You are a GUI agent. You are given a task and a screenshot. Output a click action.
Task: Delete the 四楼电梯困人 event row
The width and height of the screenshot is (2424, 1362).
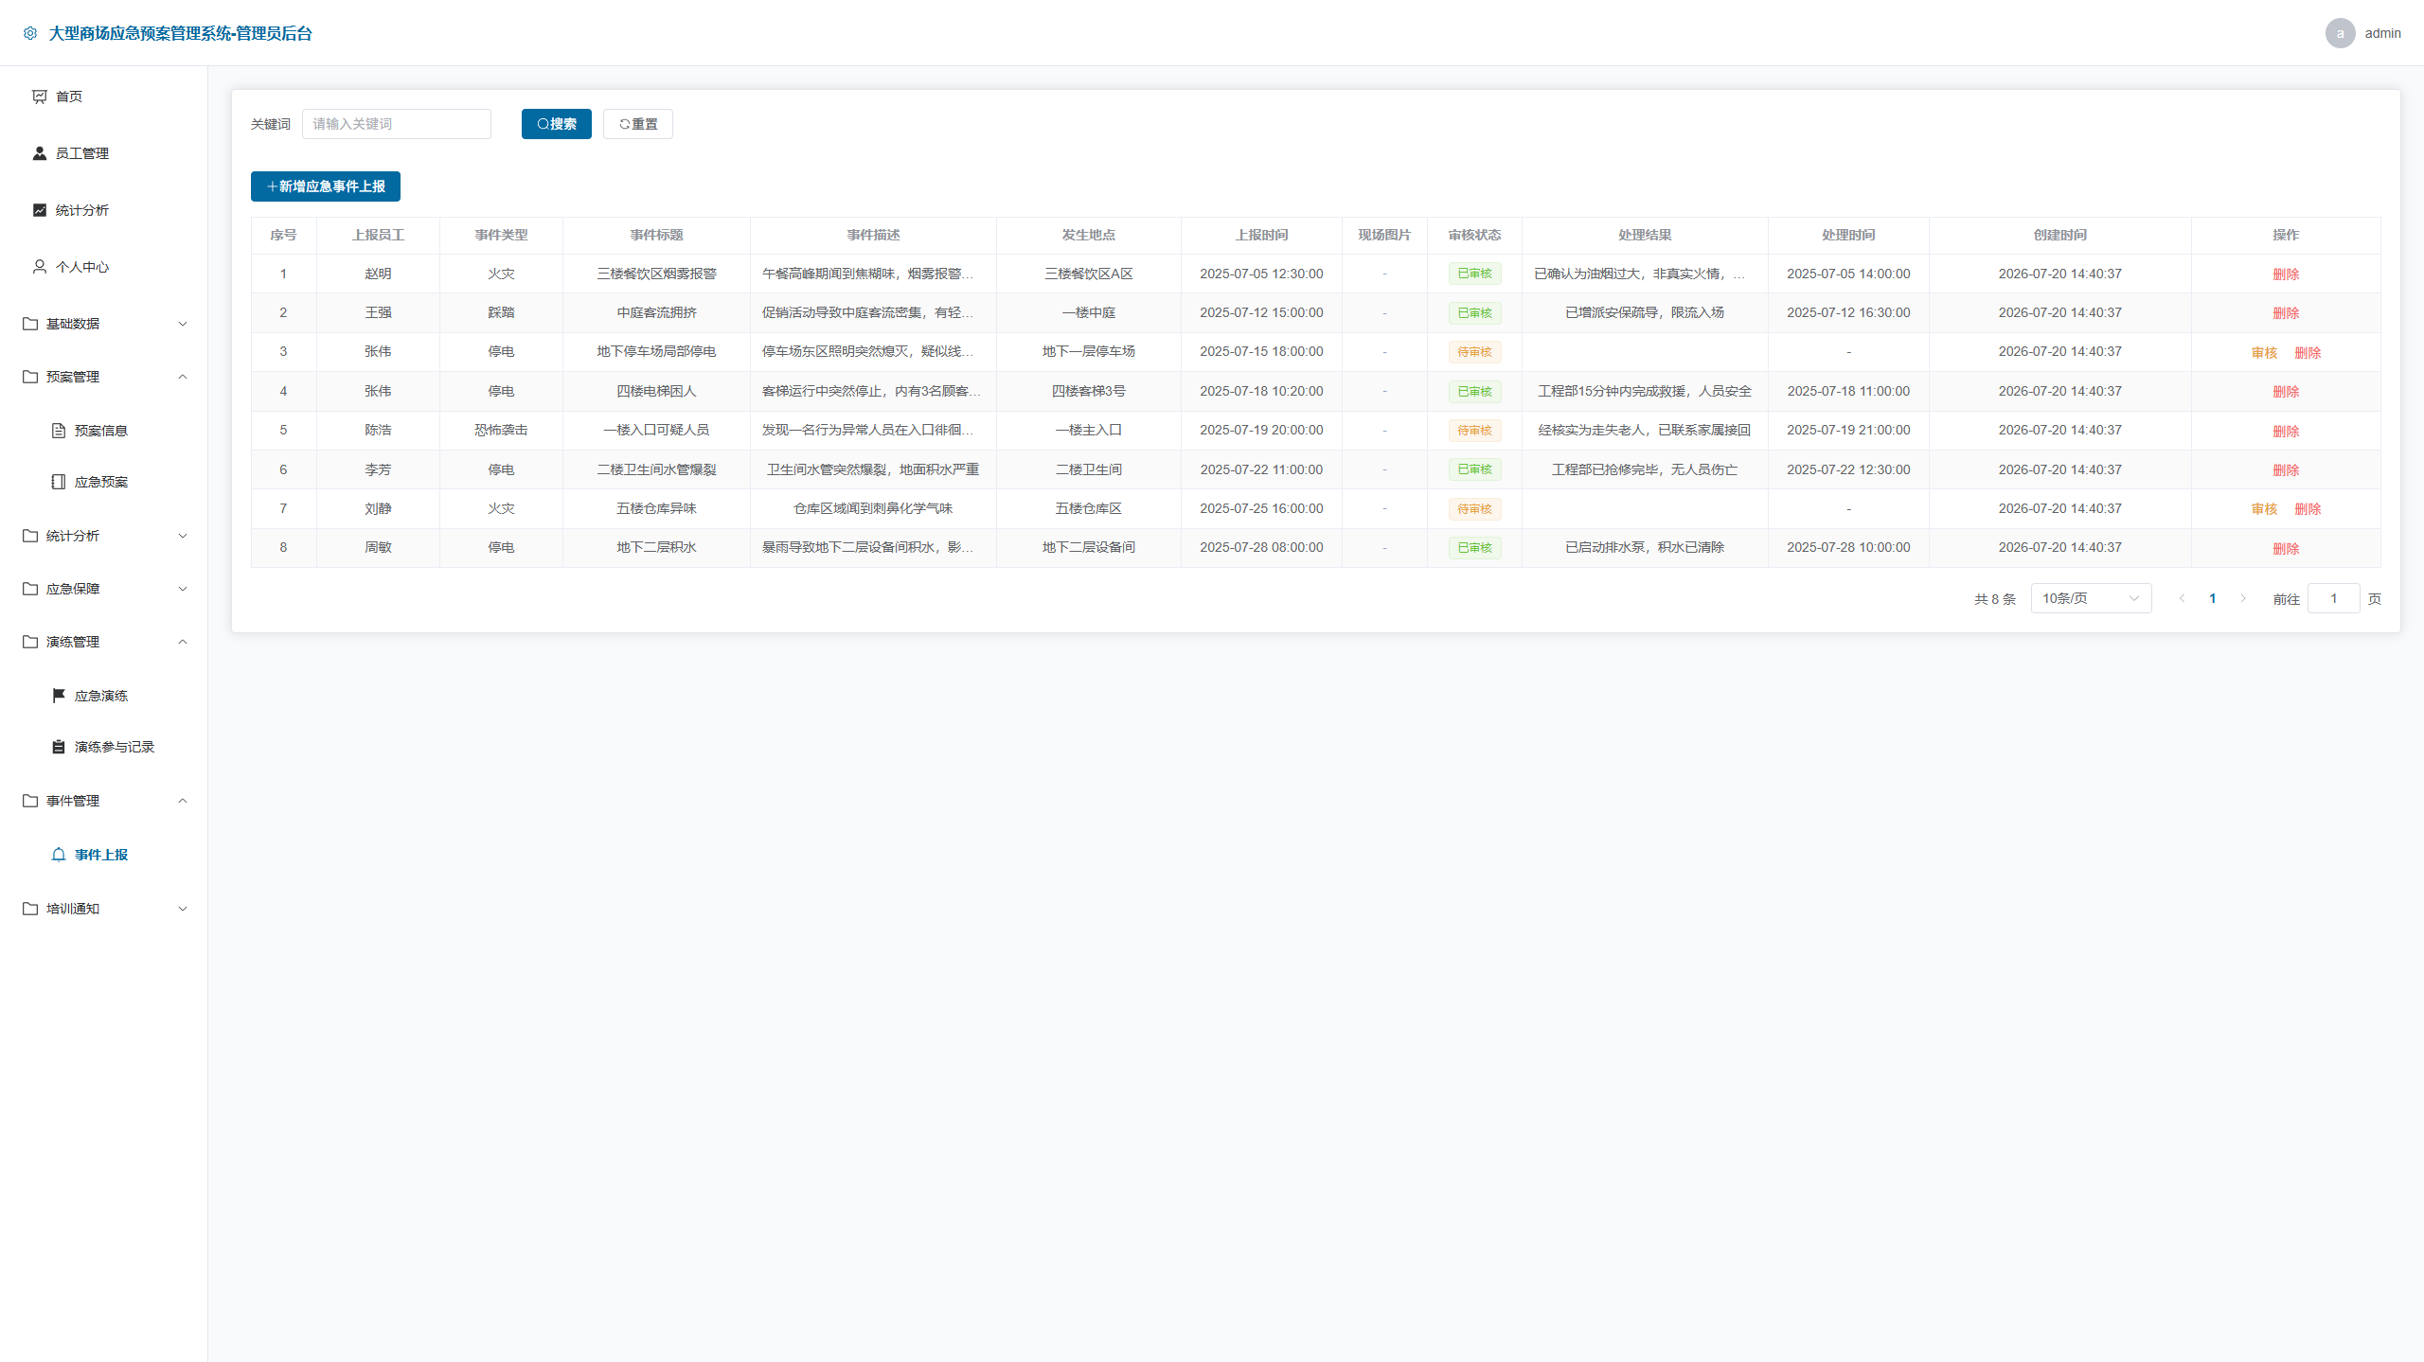click(2286, 392)
